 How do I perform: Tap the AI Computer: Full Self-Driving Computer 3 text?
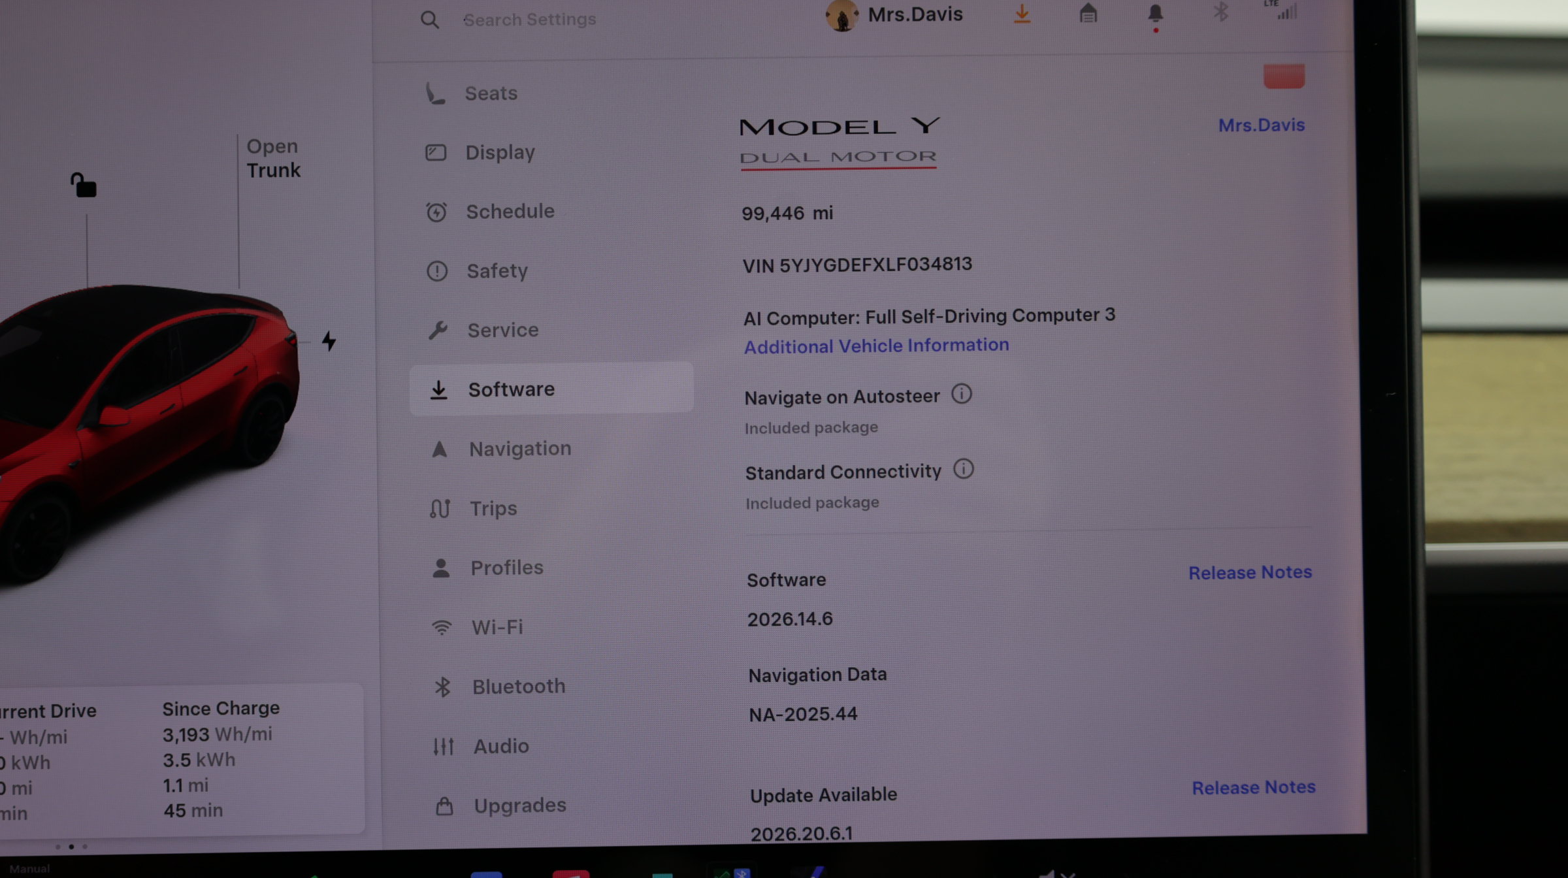[929, 317]
